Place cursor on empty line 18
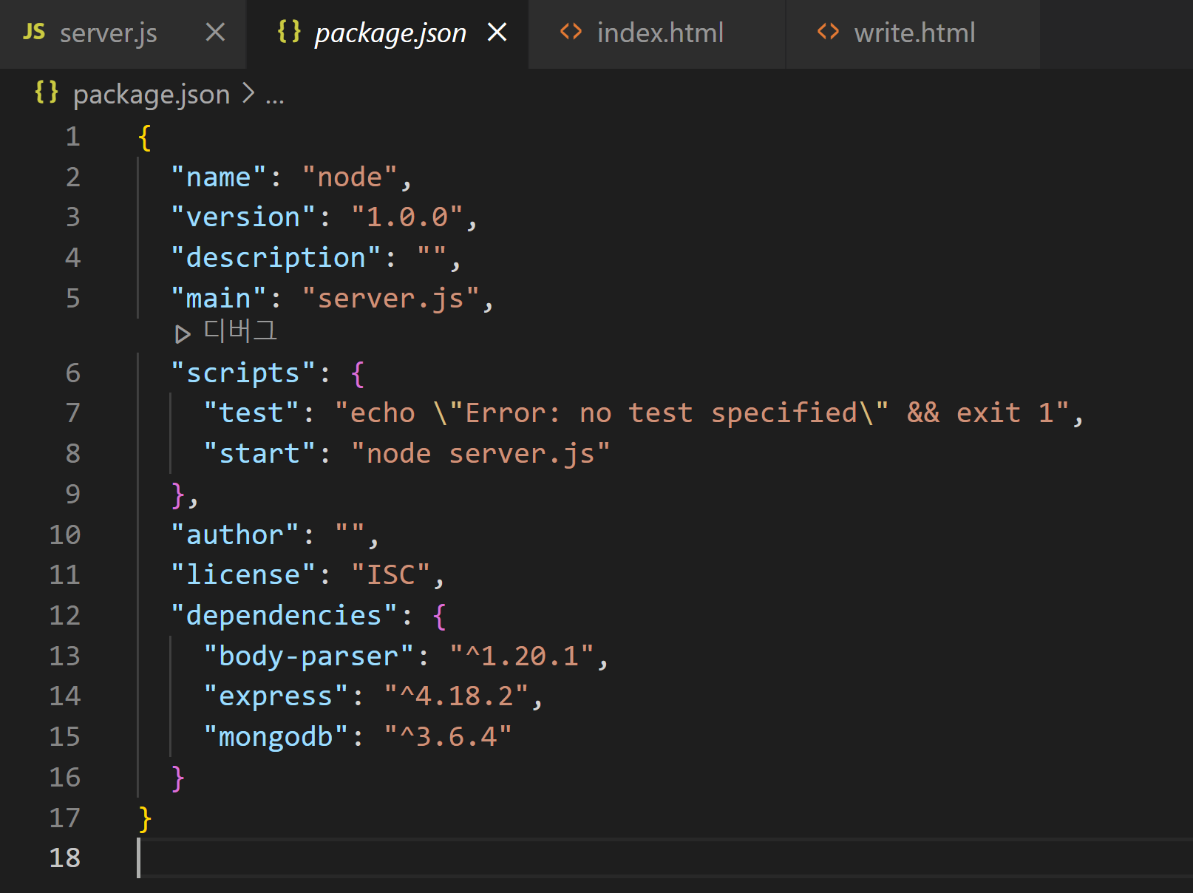Image resolution: width=1193 pixels, height=893 pixels. [665, 858]
